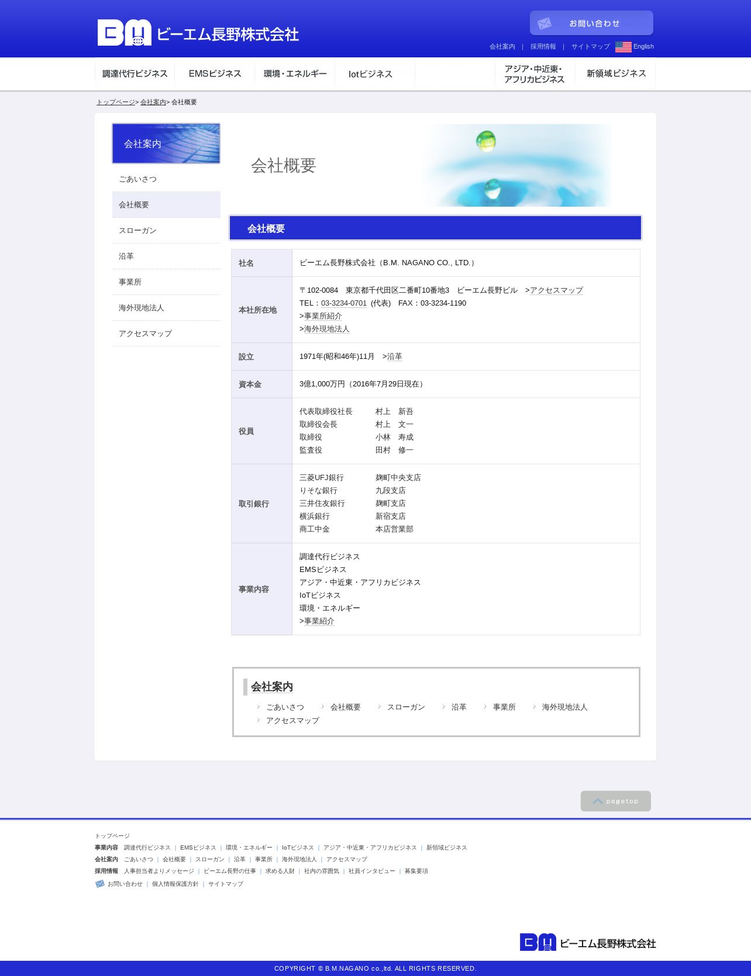
Task: Open アジア・中近東・アフリカビジネス navigation item
Action: coord(535,74)
